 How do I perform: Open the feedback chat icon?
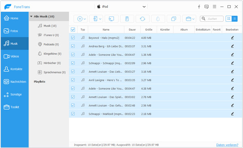tap(207, 6)
